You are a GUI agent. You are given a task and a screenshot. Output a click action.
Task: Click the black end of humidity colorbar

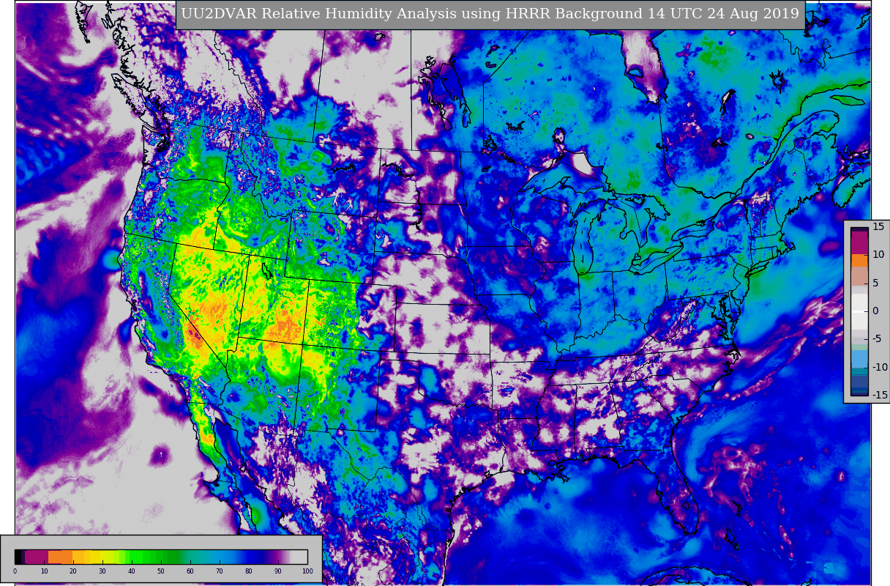point(18,557)
